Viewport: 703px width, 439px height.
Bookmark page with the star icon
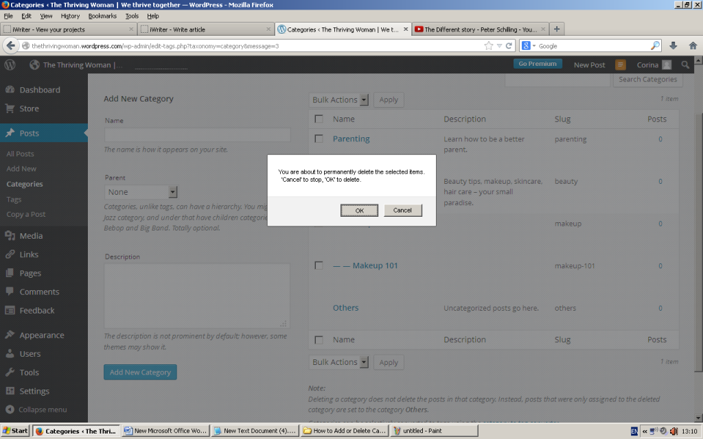[488, 46]
